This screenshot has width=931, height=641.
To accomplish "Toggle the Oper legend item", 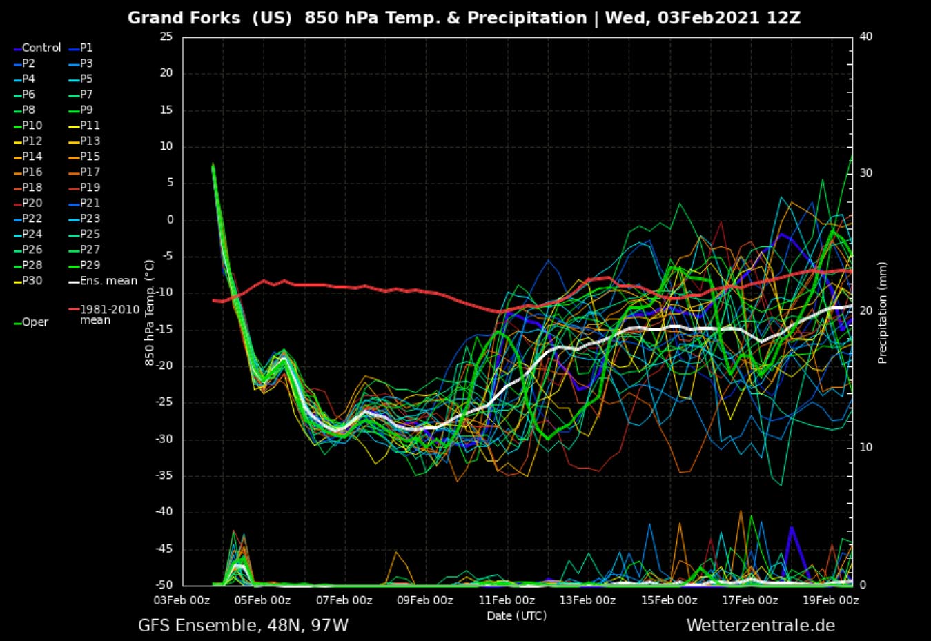I will (35, 322).
